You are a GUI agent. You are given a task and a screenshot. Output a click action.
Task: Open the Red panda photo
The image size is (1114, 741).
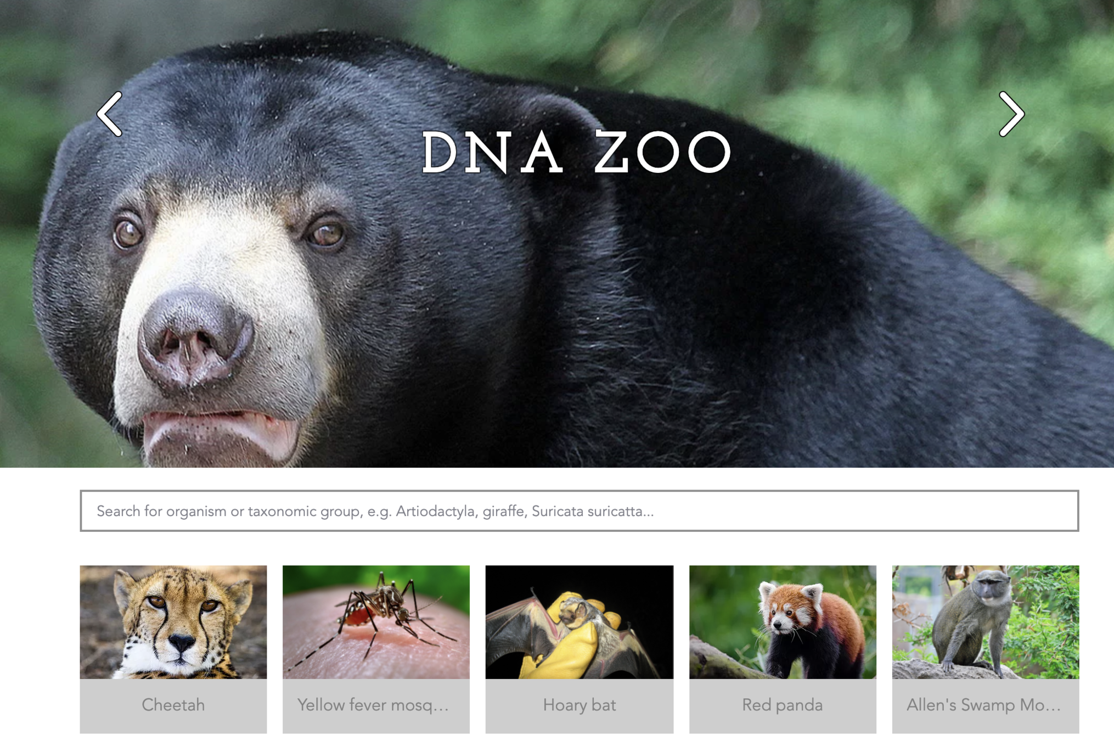783,622
